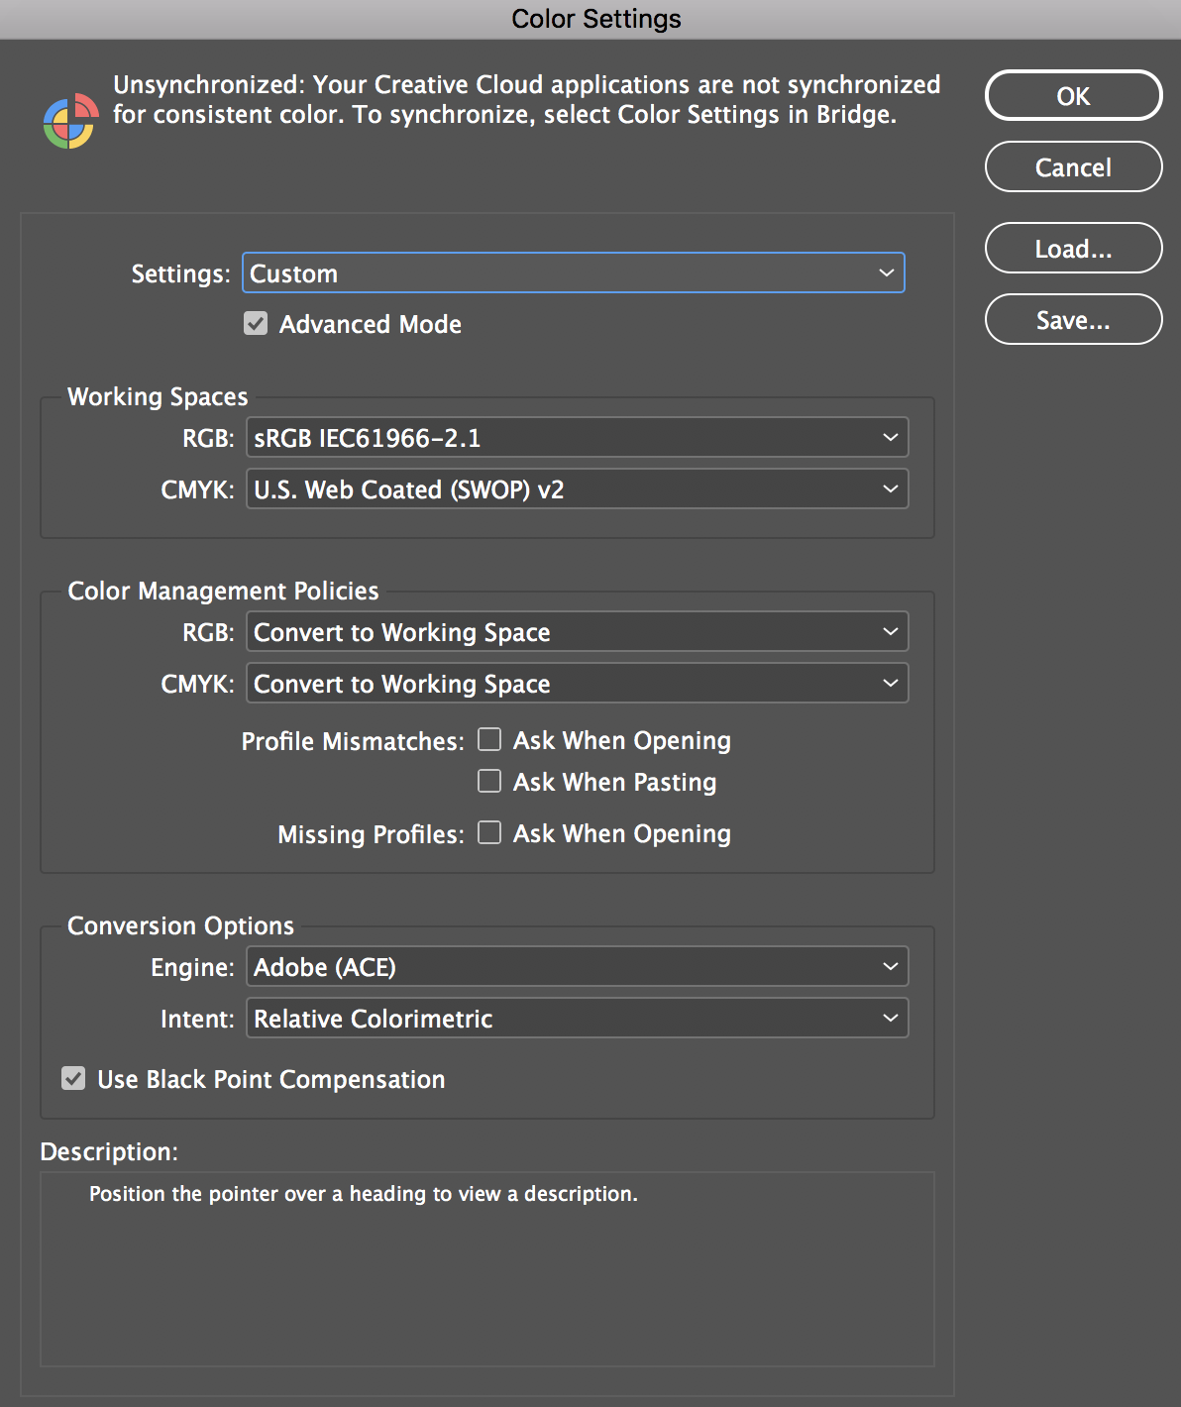Click the Working Spaces heading

pyautogui.click(x=158, y=396)
